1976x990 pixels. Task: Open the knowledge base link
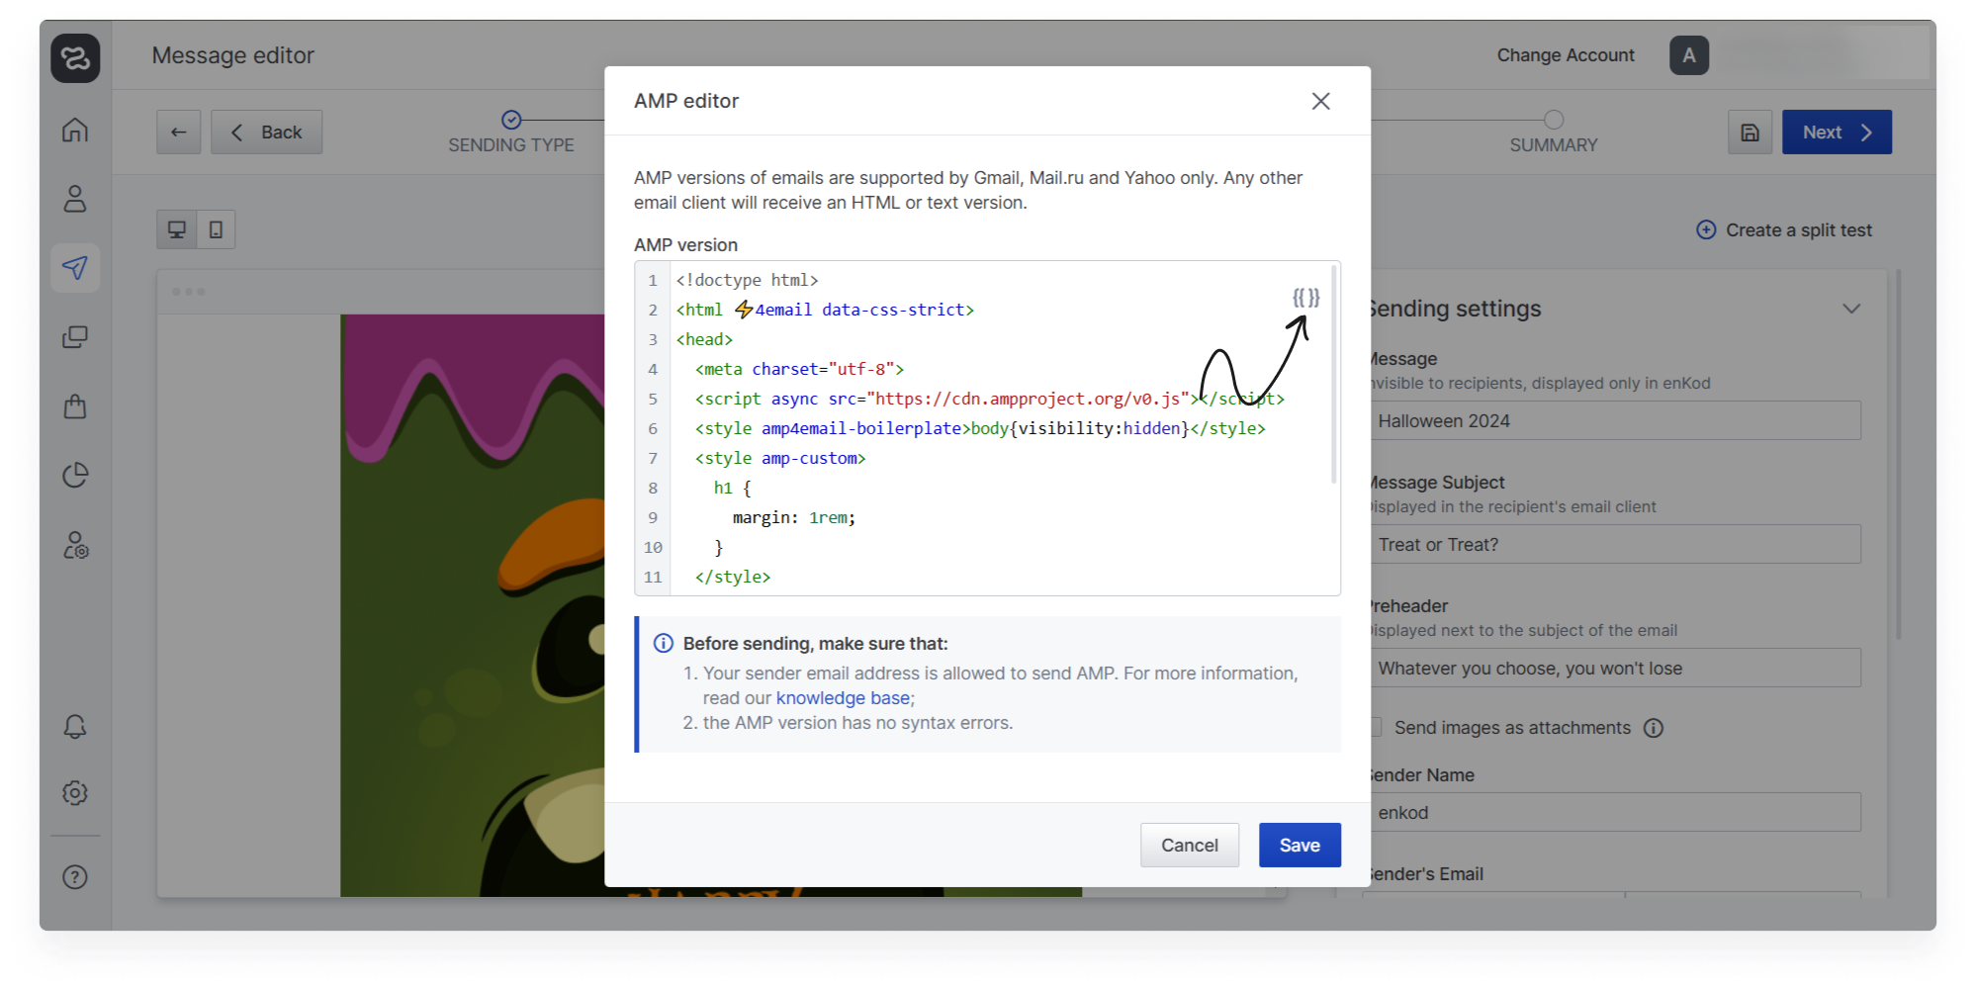click(843, 698)
